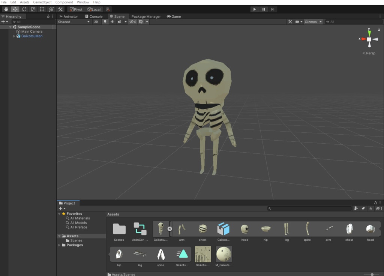Screen dimensions: 384x276
Task: Open grid settings dropdown arrow
Action: (x=147, y=22)
